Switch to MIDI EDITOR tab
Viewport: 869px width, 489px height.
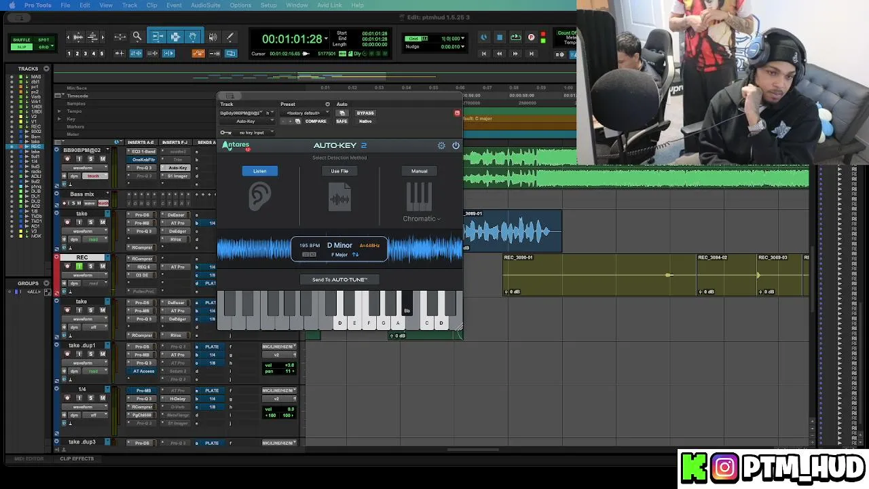coord(29,459)
